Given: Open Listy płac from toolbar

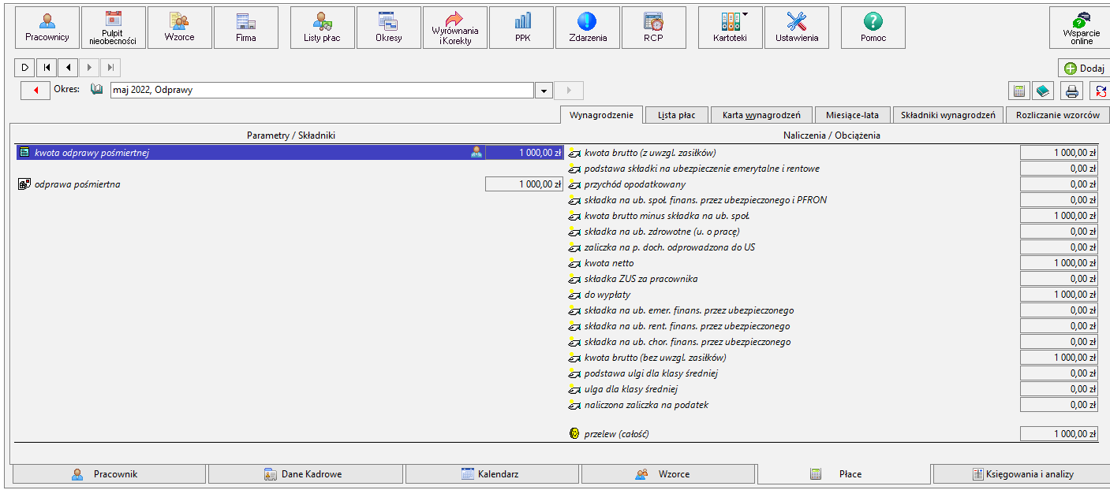Looking at the screenshot, I should 322,28.
